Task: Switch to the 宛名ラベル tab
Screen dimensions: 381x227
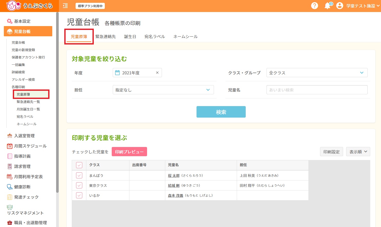Action: click(155, 37)
